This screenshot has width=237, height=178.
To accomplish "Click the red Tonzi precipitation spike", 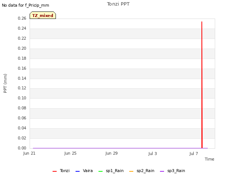I will [202, 85].
